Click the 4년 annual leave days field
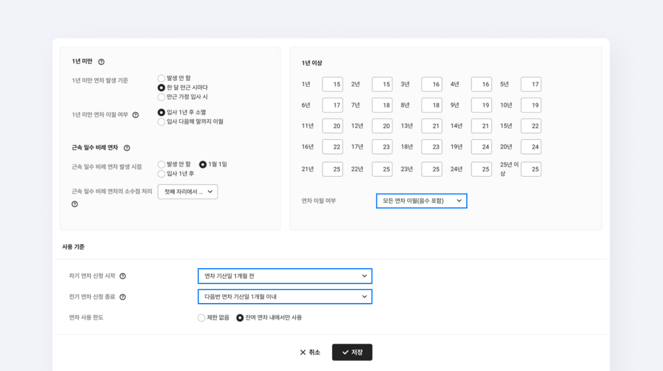Viewport: 663px width, 371px height. [482, 84]
